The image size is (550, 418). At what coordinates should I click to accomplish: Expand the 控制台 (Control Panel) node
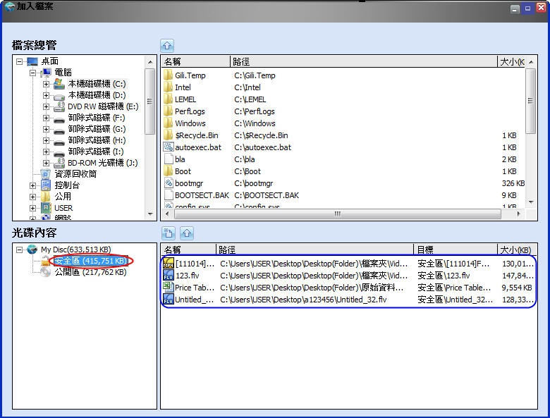click(32, 186)
